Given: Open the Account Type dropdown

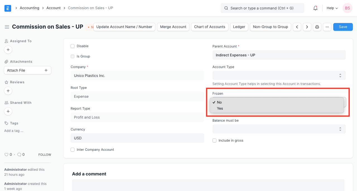Looking at the screenshot, I should [x=279, y=76].
